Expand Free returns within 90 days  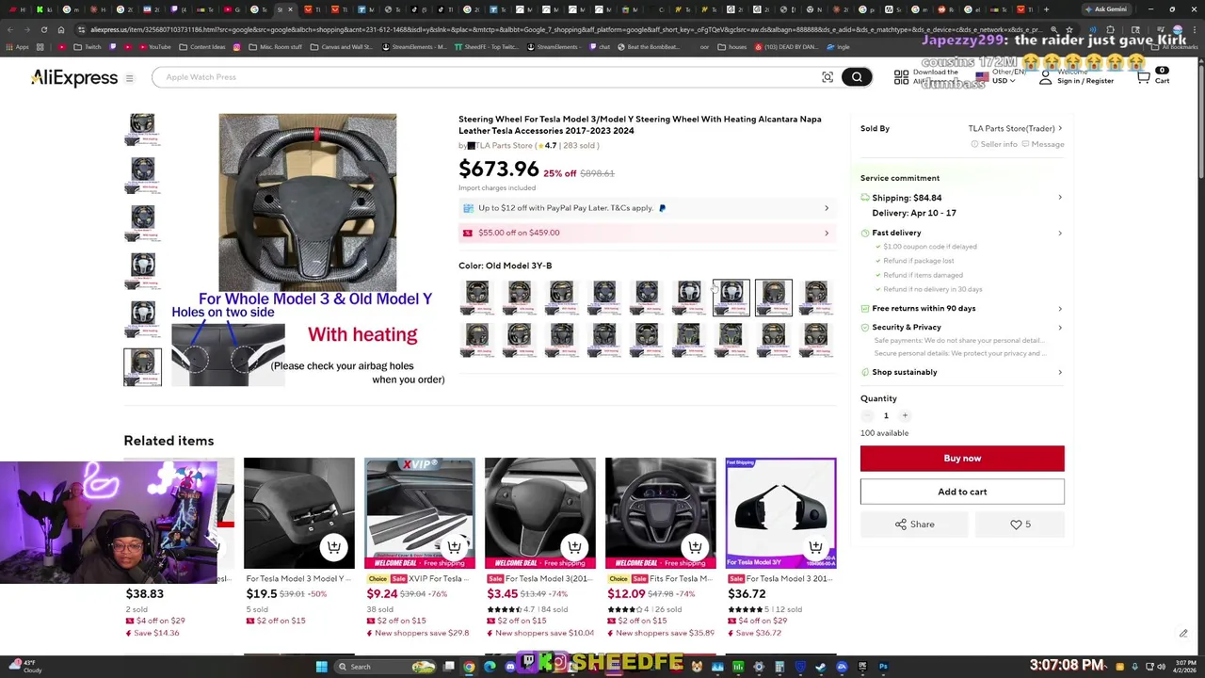pyautogui.click(x=961, y=308)
